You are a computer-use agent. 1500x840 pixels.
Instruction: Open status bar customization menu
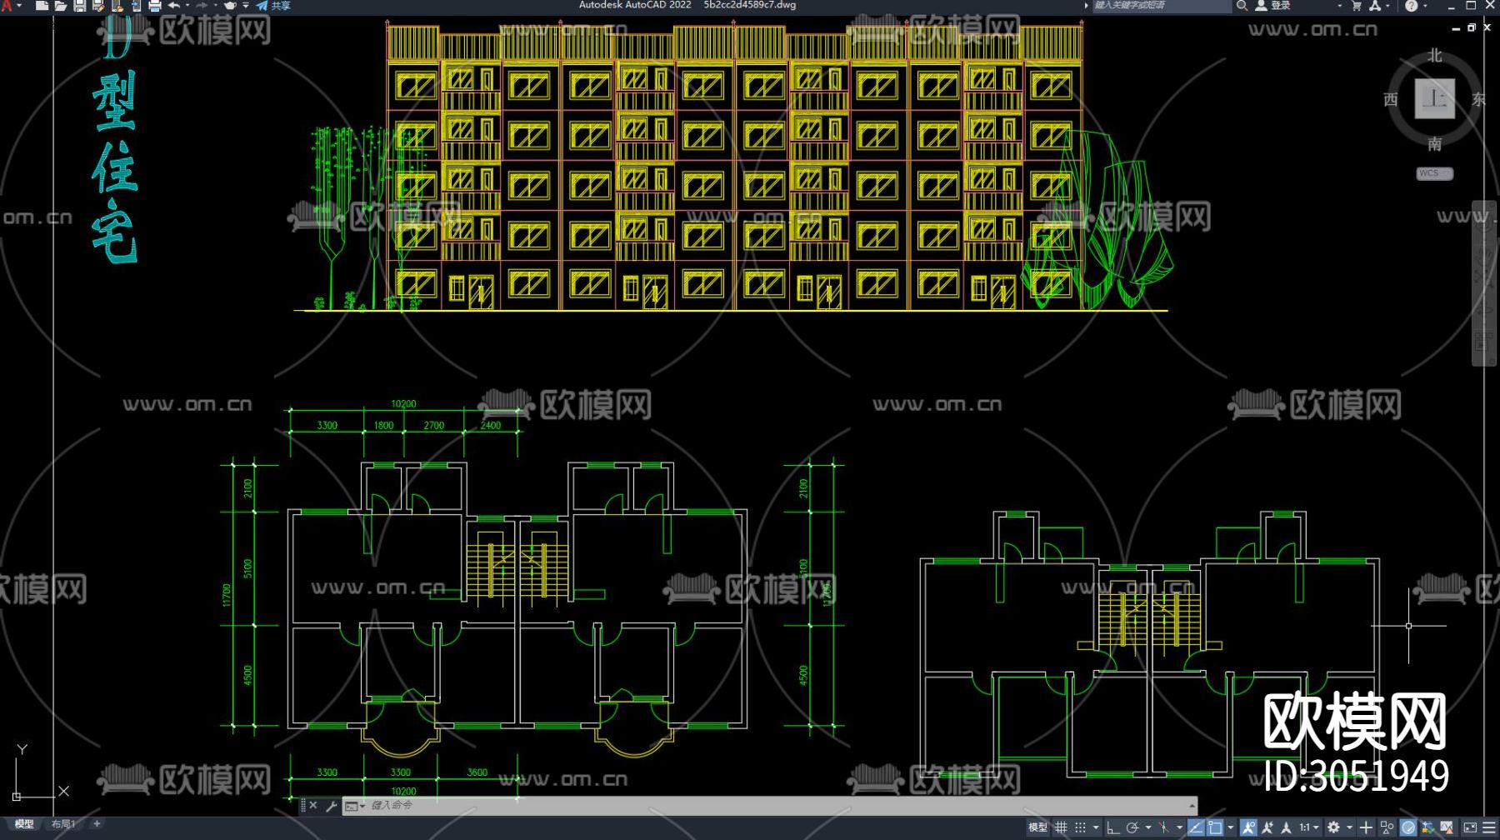tap(1488, 827)
